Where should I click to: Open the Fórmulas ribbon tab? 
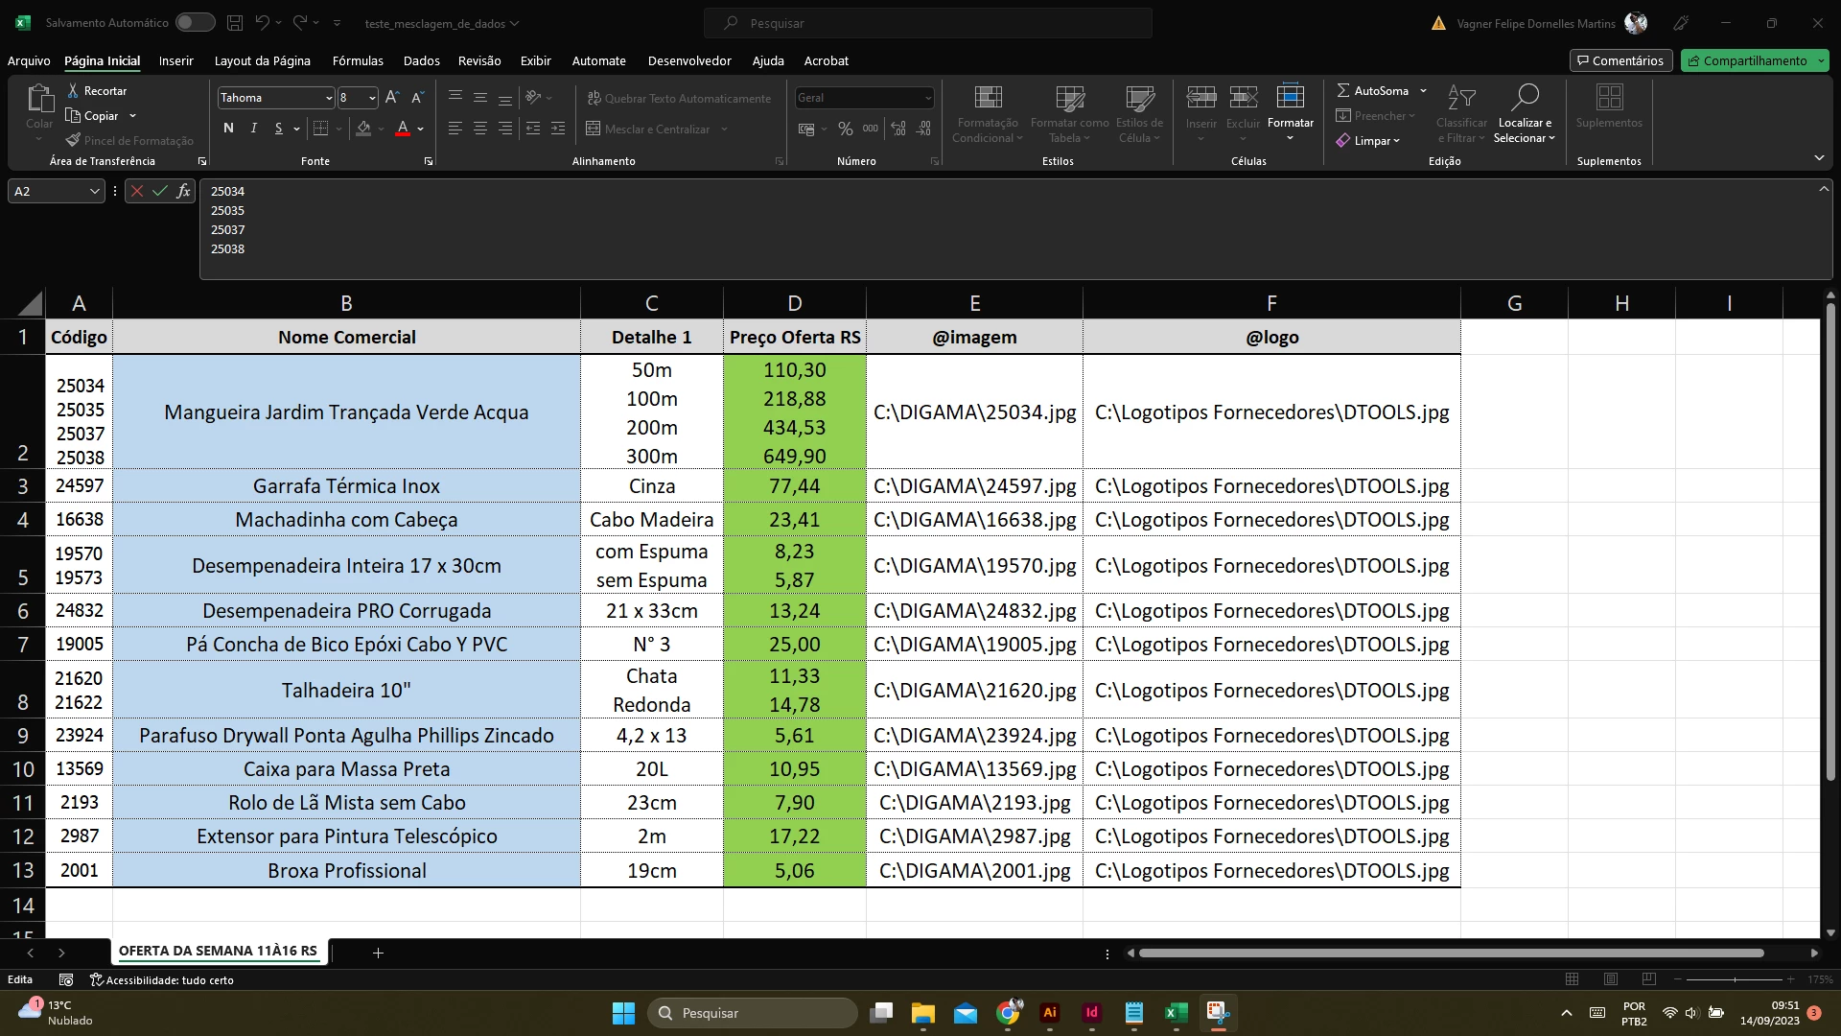[358, 60]
